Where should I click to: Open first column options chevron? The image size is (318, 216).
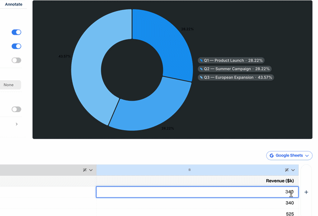(91, 170)
